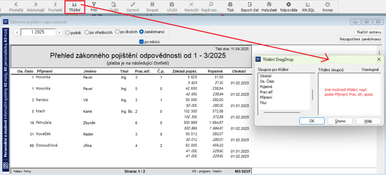Click the period field showing I. 2025
Image resolution: width=386 pixels, height=175 pixels.
click(38, 32)
